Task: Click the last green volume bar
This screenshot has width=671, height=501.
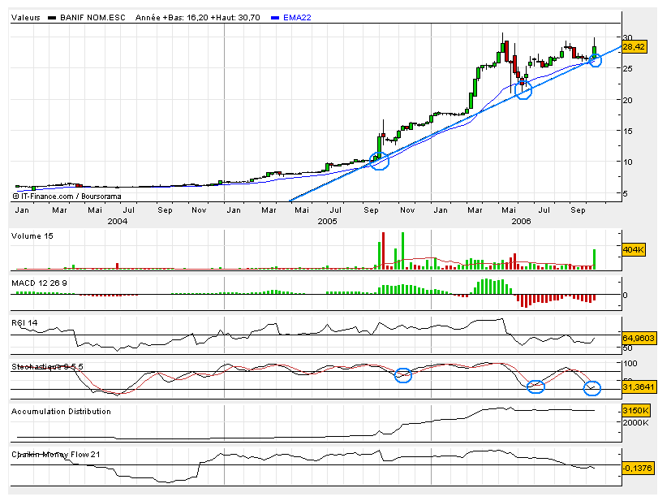Action: pyautogui.click(x=595, y=259)
